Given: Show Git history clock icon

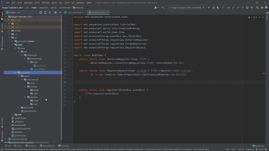Looking at the screenshot, I should coord(247,8).
